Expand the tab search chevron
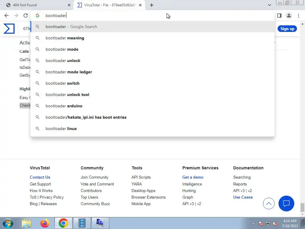 [269, 5]
